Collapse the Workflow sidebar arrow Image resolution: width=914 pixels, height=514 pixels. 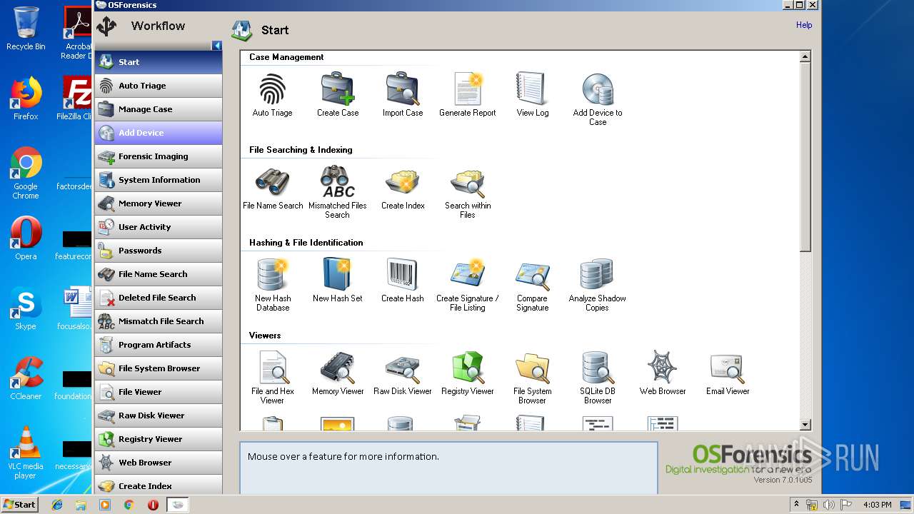217,46
